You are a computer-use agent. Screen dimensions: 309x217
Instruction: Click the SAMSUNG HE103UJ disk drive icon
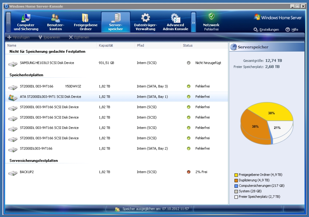13,64
